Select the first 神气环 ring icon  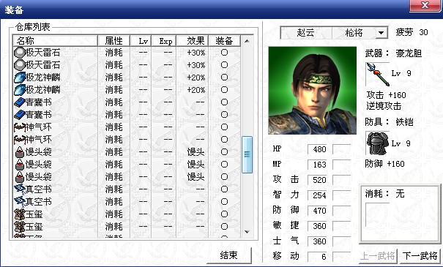click(x=20, y=127)
